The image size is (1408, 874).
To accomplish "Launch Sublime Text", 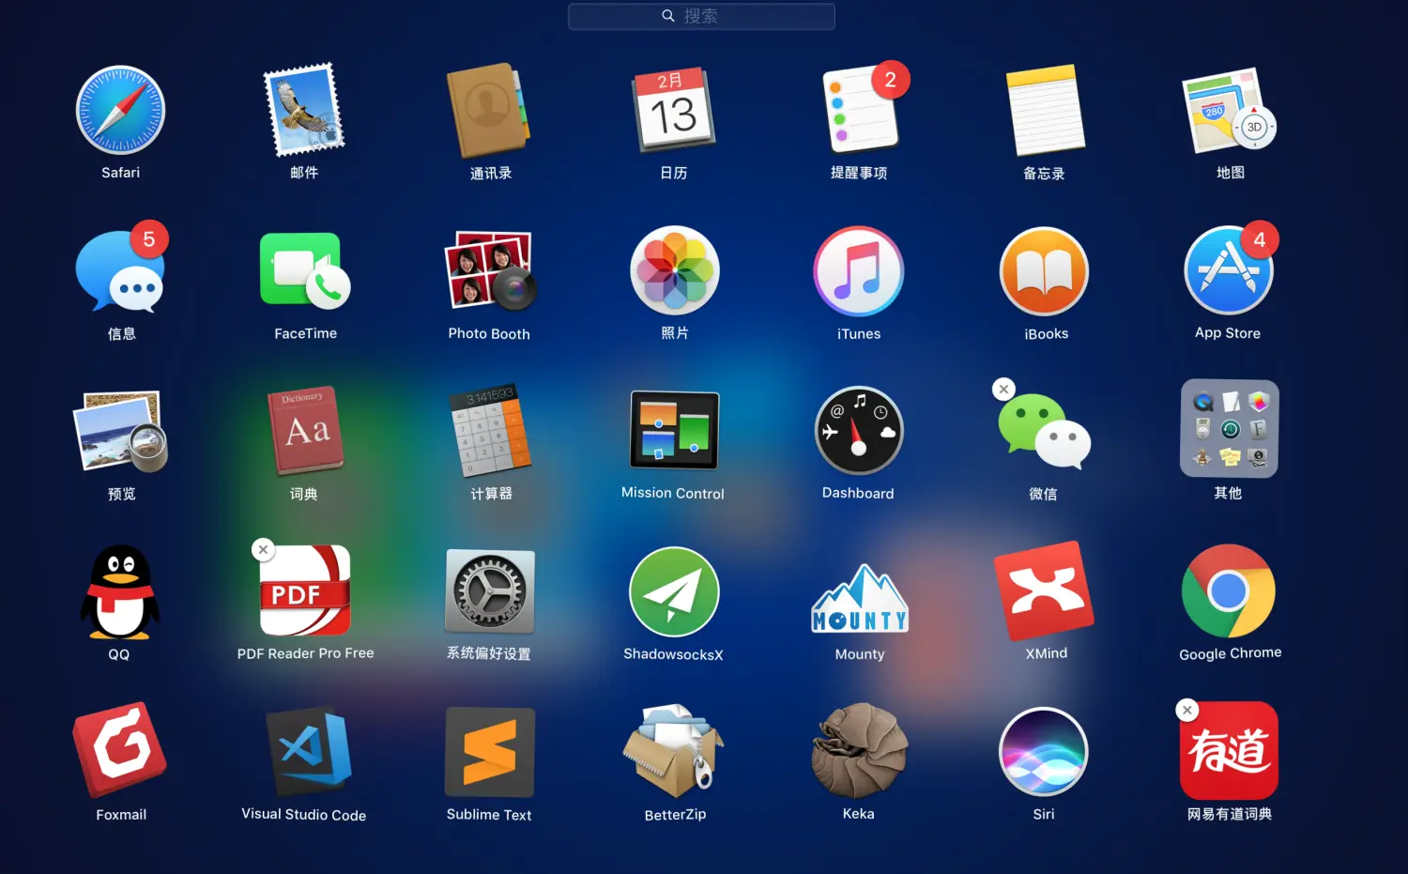I will (490, 752).
